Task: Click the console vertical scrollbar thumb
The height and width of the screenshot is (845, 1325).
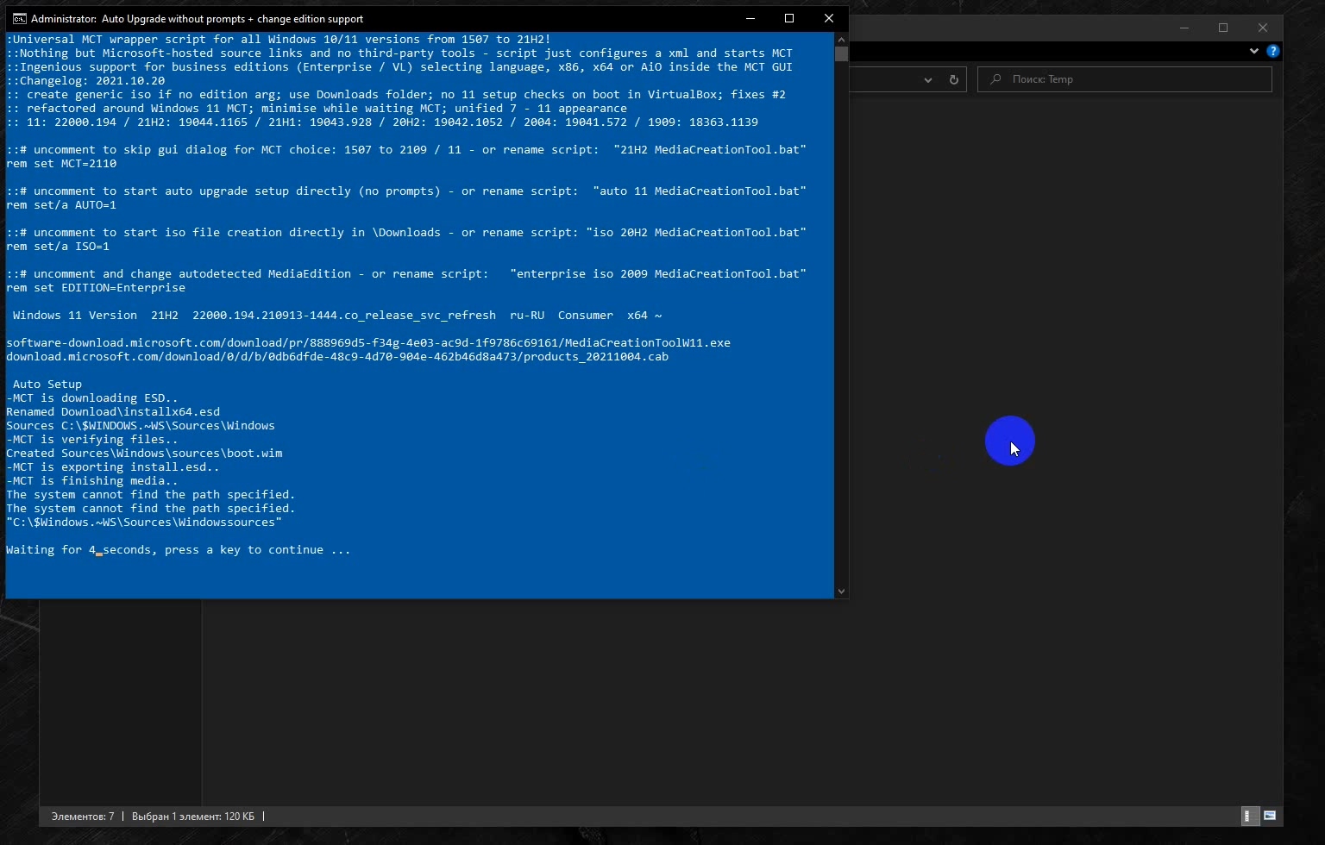Action: coord(841,53)
